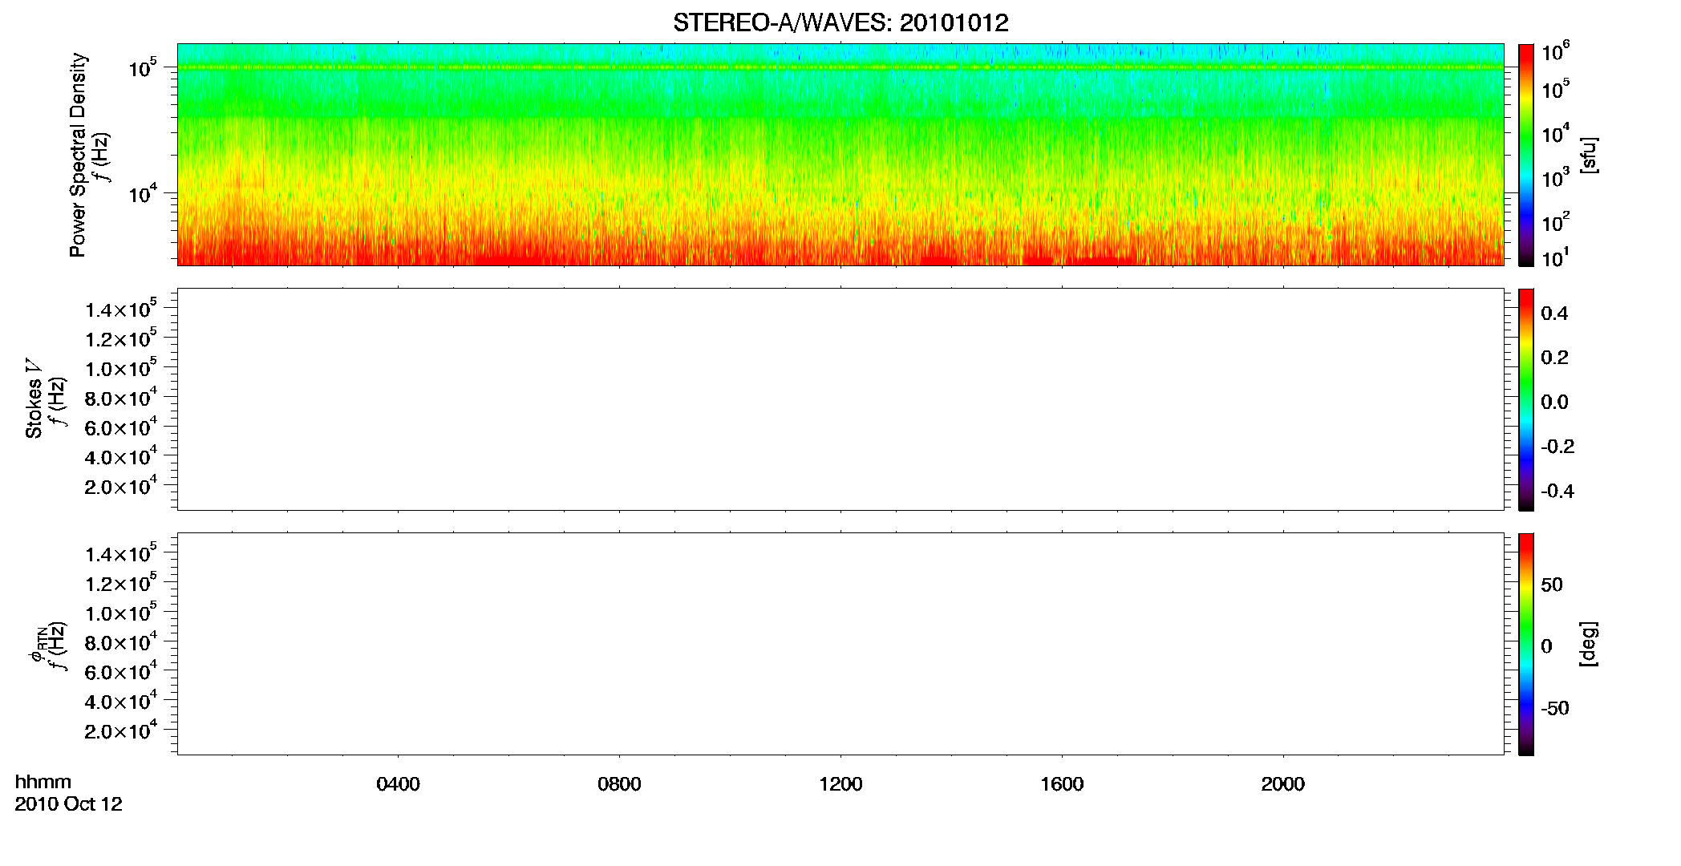
Task: Click the [sfu] unit label
Action: (x=1588, y=156)
